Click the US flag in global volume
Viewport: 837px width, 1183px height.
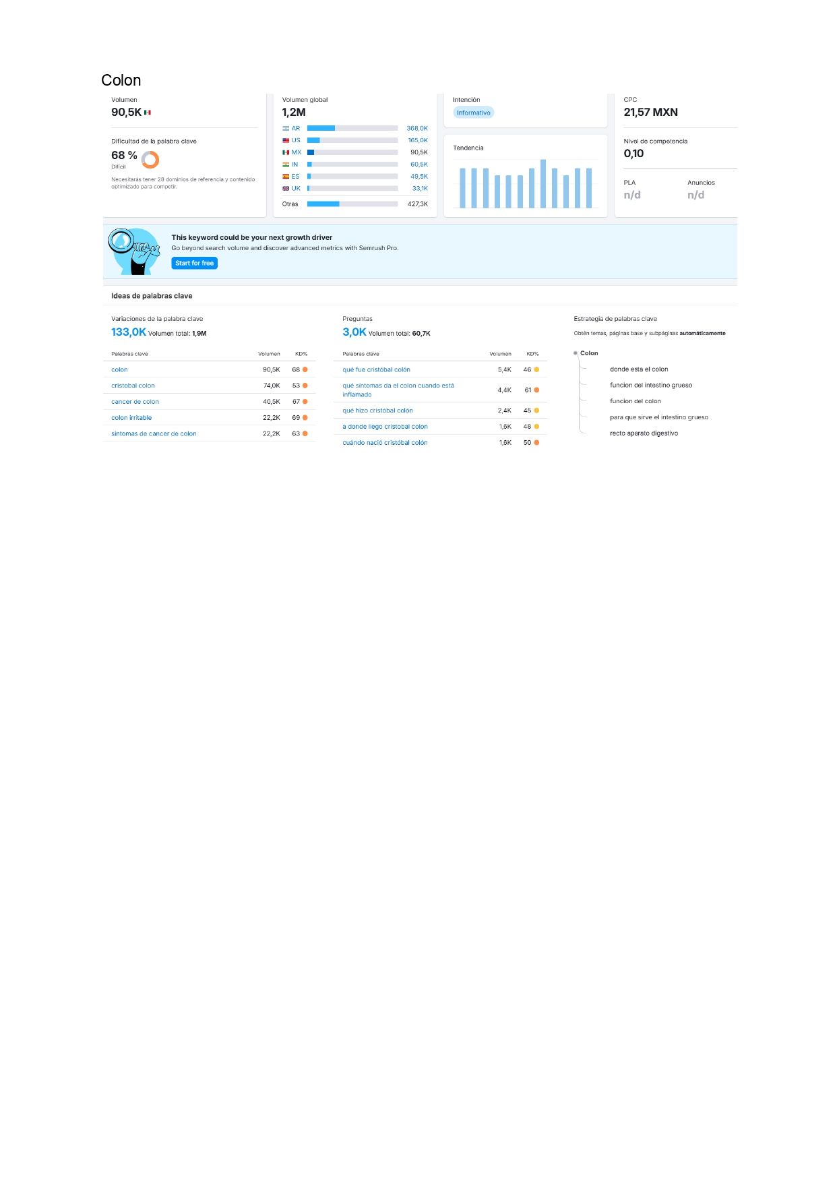(x=286, y=140)
